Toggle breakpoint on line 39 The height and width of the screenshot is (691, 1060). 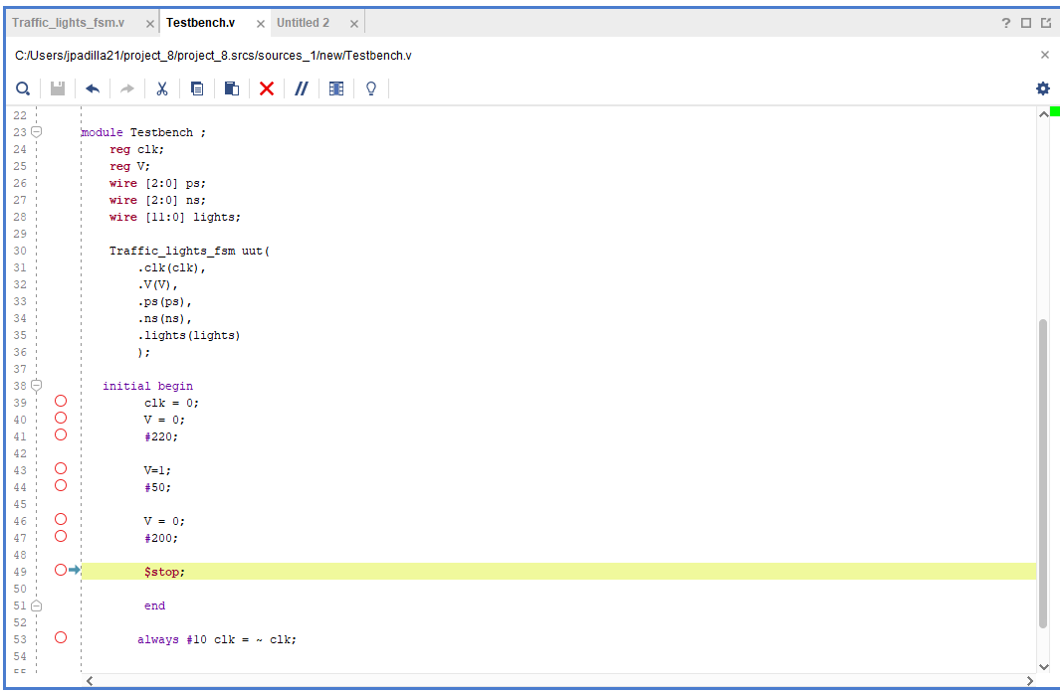(60, 401)
